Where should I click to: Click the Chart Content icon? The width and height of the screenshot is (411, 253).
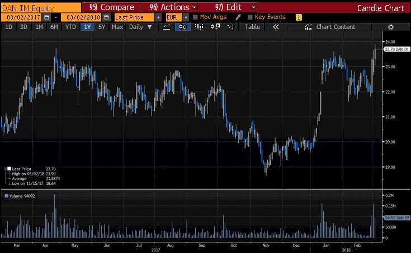tap(308, 27)
